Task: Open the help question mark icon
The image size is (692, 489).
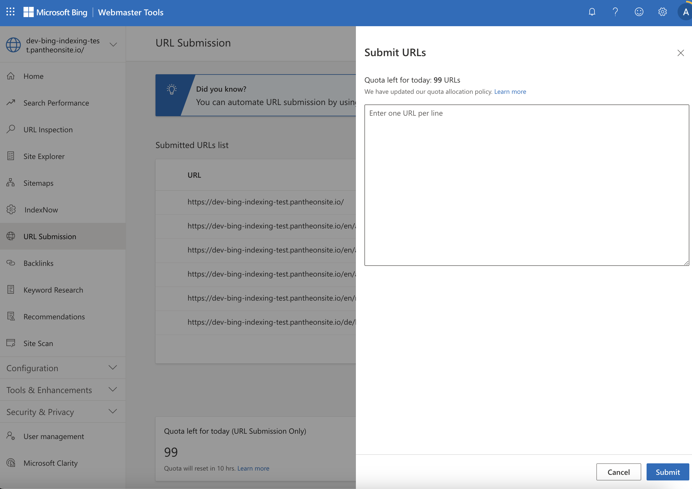Action: pyautogui.click(x=615, y=12)
